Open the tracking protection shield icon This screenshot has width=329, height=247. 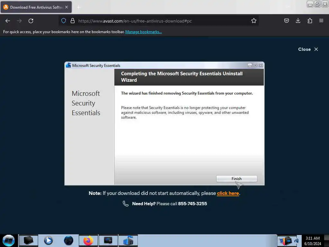coord(64,21)
